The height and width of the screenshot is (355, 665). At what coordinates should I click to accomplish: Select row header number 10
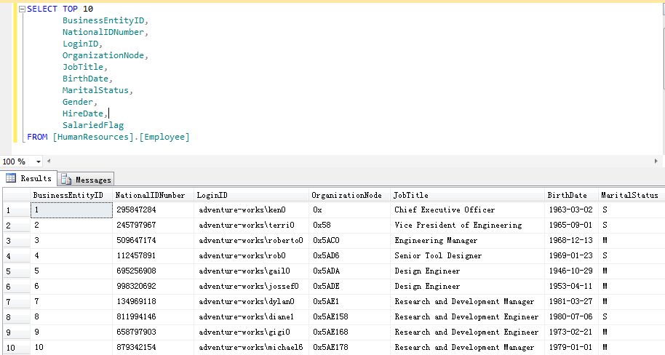tap(17, 348)
